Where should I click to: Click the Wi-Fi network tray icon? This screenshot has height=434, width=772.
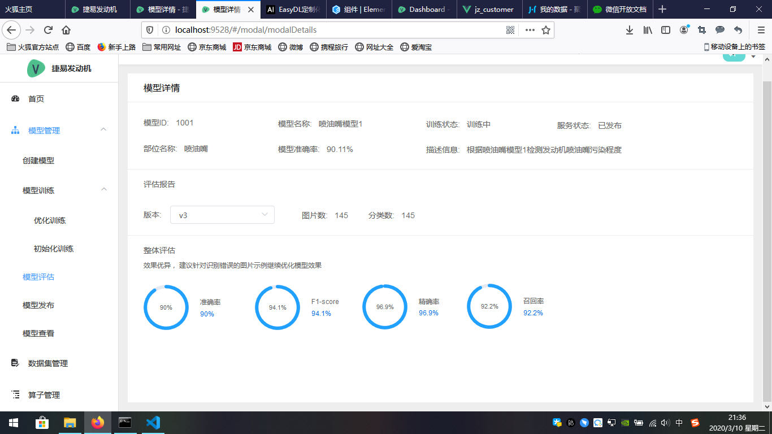click(x=653, y=422)
